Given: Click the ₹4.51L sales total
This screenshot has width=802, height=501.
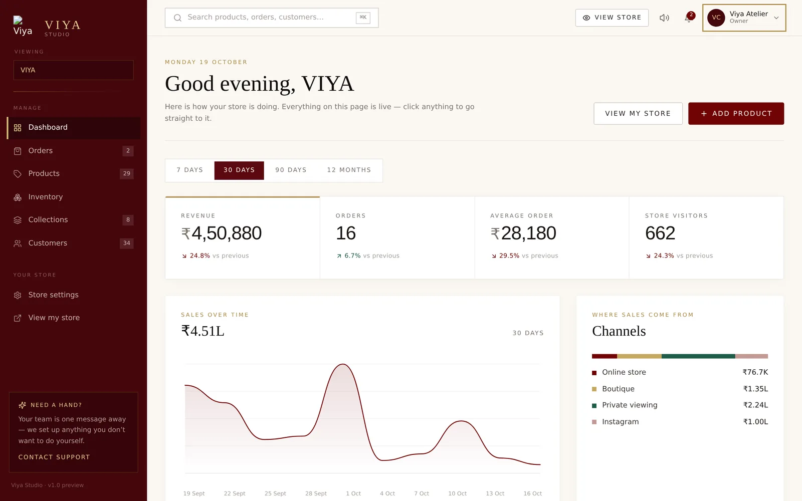Looking at the screenshot, I should [x=203, y=331].
